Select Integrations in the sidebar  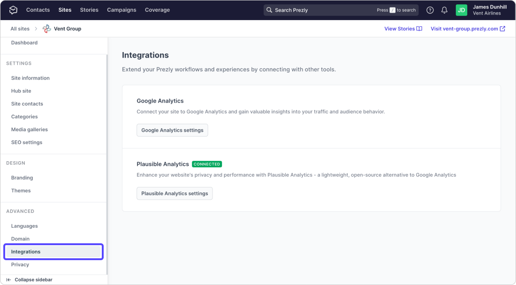click(53, 251)
